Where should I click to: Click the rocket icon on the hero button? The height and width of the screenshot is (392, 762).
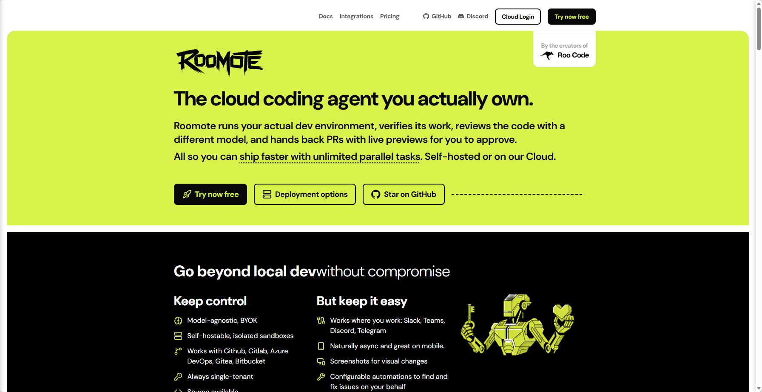click(x=187, y=194)
